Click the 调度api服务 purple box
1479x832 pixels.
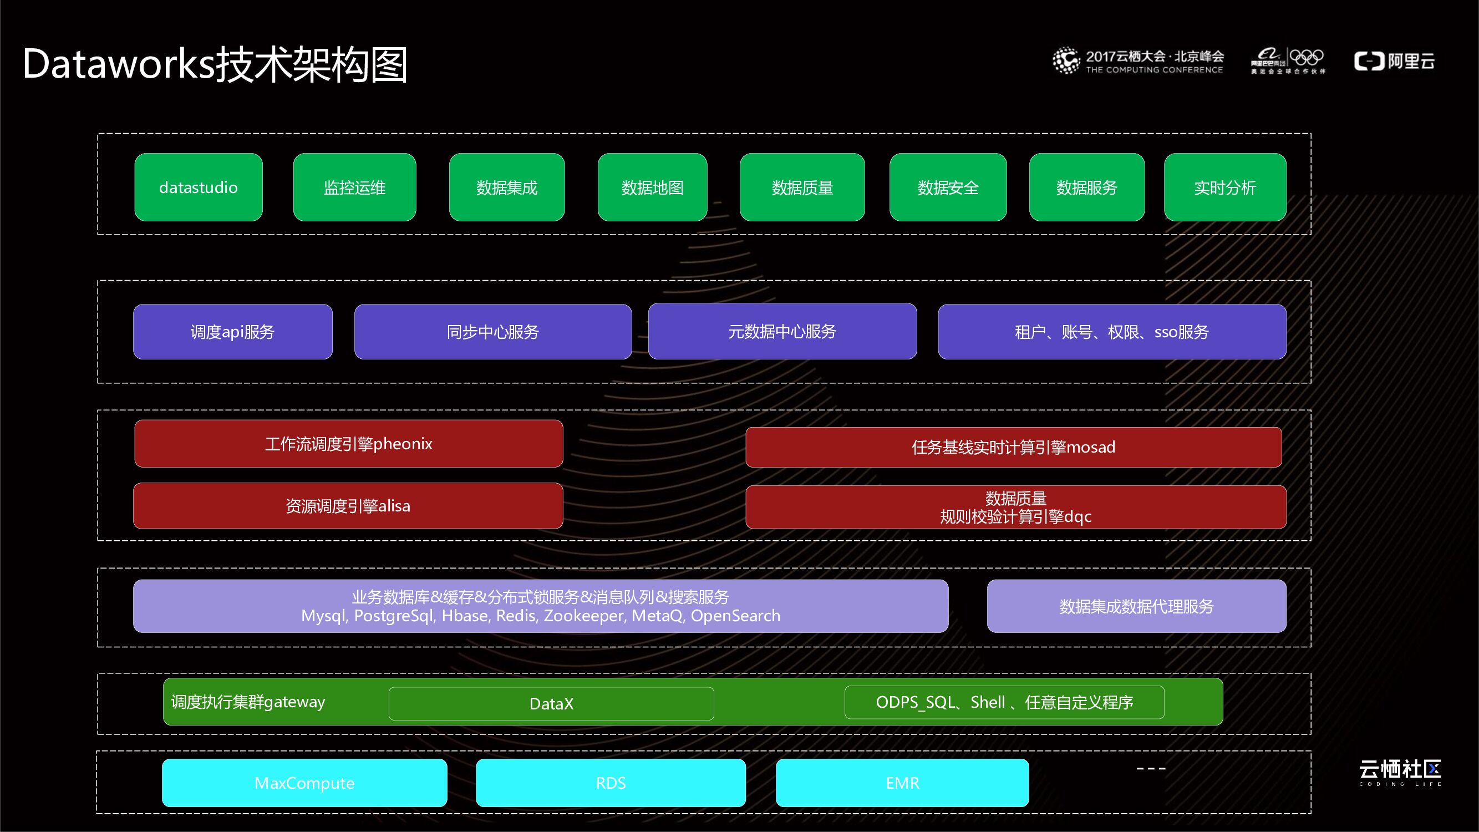point(232,331)
